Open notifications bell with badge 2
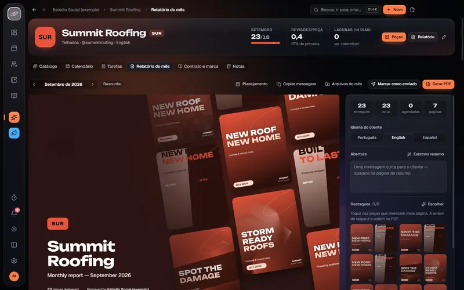The image size is (464, 290). [x=14, y=213]
